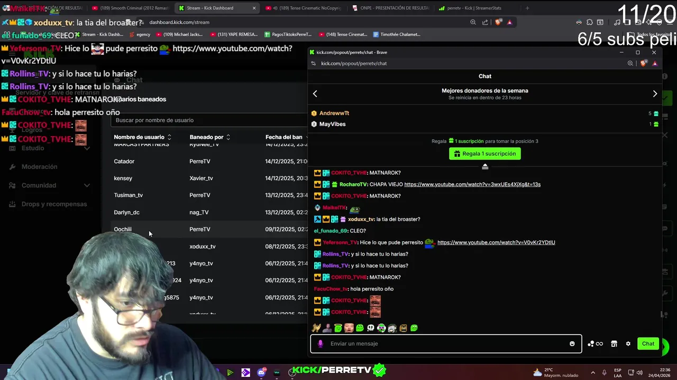Sort table by Nombre de usuario
677x380 pixels.
pyautogui.click(x=142, y=137)
